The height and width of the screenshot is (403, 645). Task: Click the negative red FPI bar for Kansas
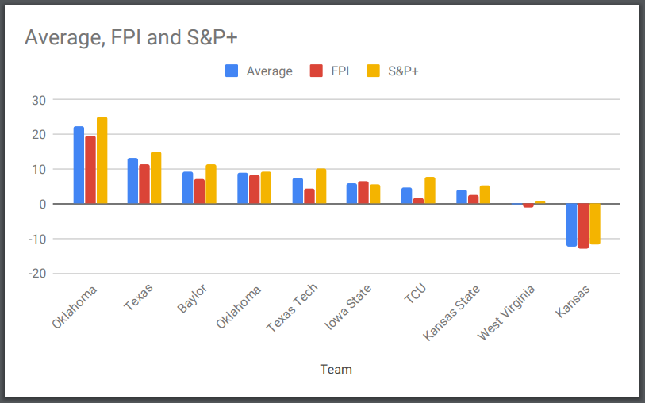click(x=583, y=226)
